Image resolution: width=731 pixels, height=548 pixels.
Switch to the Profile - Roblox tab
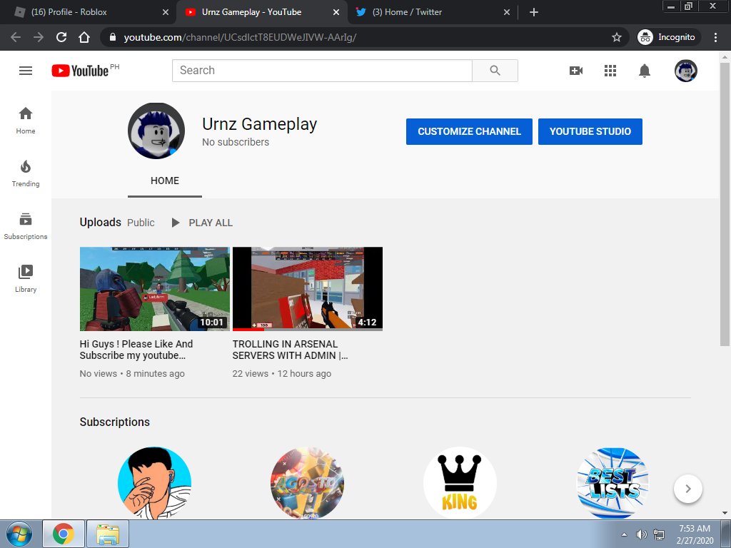(89, 12)
